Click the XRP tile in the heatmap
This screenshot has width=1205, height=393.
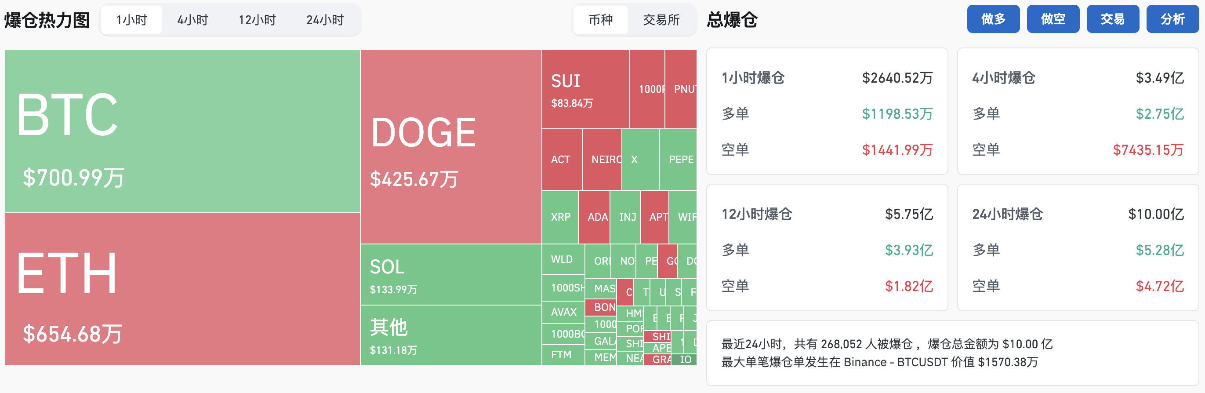point(560,217)
